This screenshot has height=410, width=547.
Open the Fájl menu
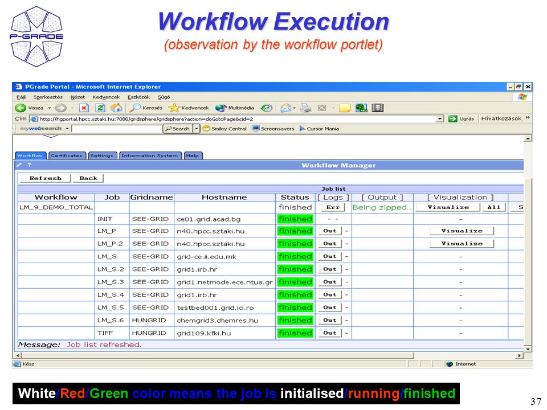pos(21,97)
